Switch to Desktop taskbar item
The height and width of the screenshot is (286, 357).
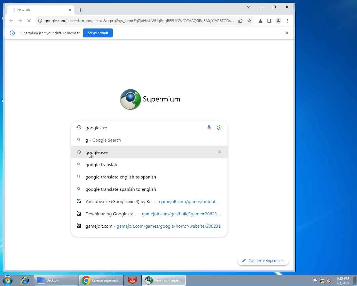(56, 280)
